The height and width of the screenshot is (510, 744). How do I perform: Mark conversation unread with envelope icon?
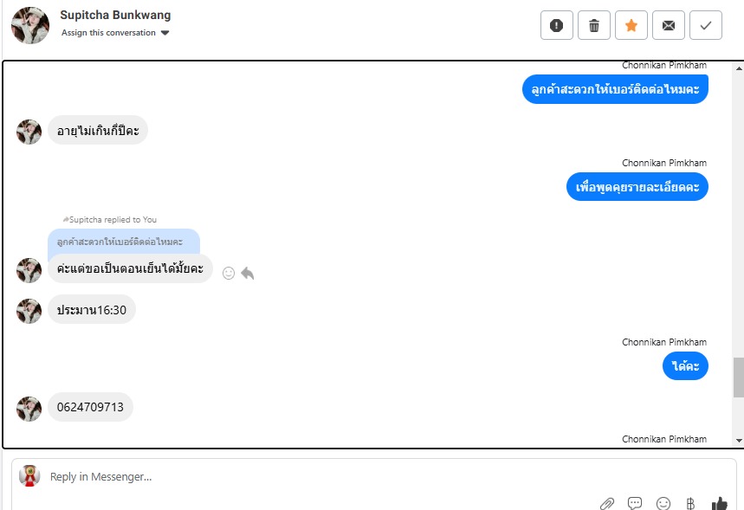(669, 25)
